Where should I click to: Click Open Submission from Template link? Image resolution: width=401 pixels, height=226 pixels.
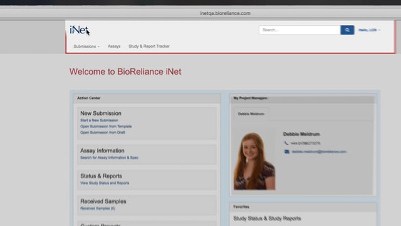pyautogui.click(x=106, y=126)
